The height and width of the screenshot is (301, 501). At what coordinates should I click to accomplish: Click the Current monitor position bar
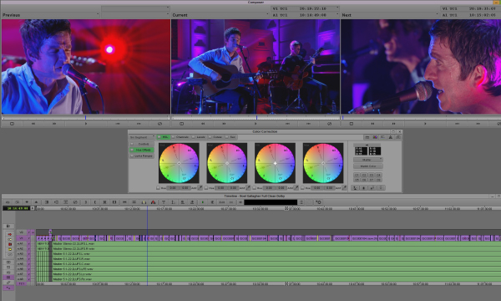click(256, 118)
